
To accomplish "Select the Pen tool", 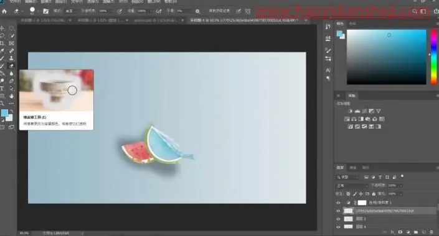I will pyautogui.click(x=11, y=81).
